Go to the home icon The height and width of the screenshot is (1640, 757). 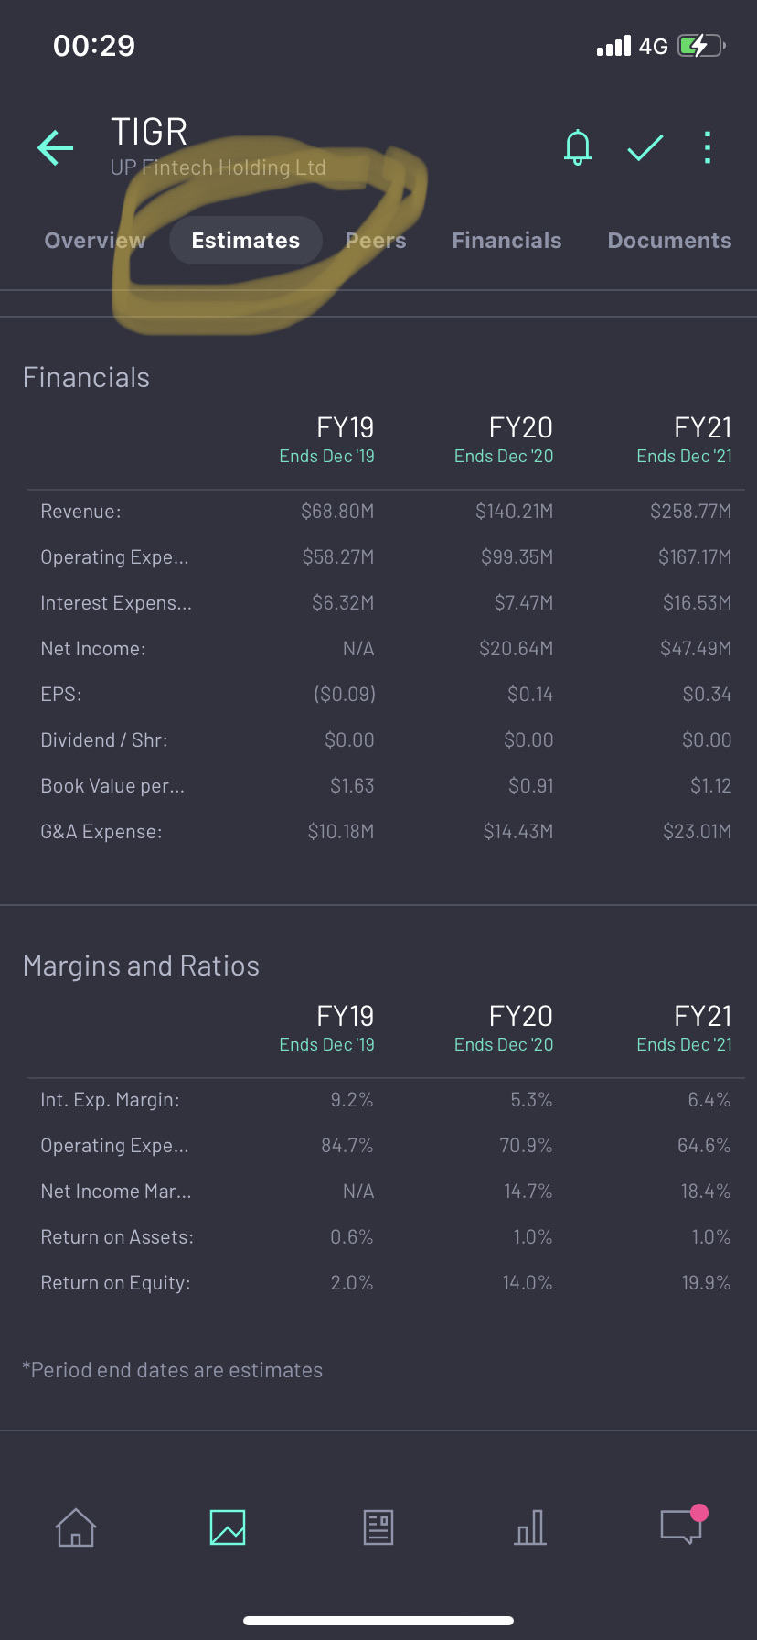click(76, 1527)
